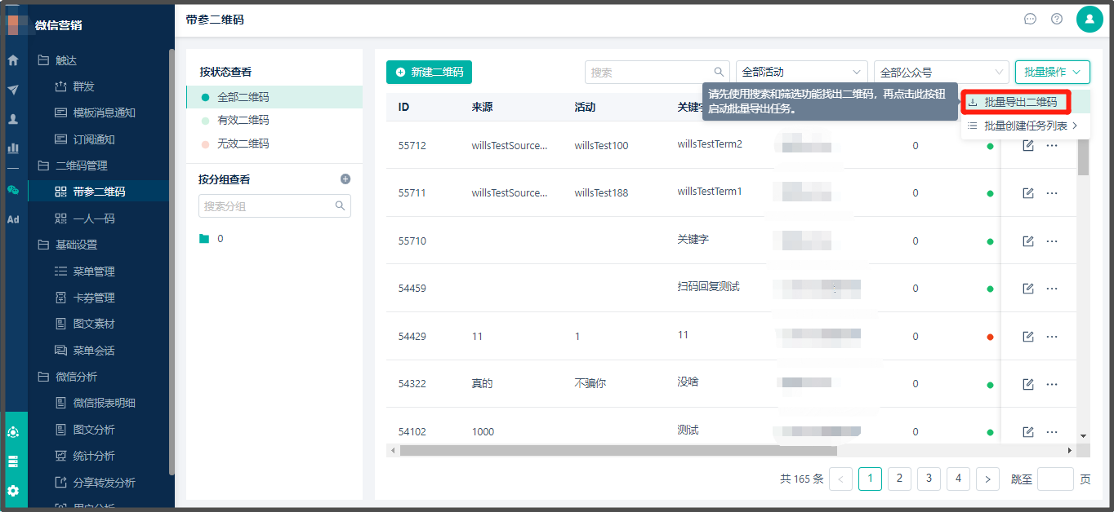Click the table's horizontal scrollbar thumb
This screenshot has width=1114, height=512.
pyautogui.click(x=618, y=450)
